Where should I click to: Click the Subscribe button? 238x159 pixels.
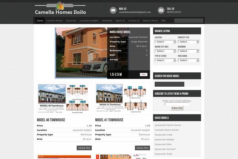click(177, 108)
